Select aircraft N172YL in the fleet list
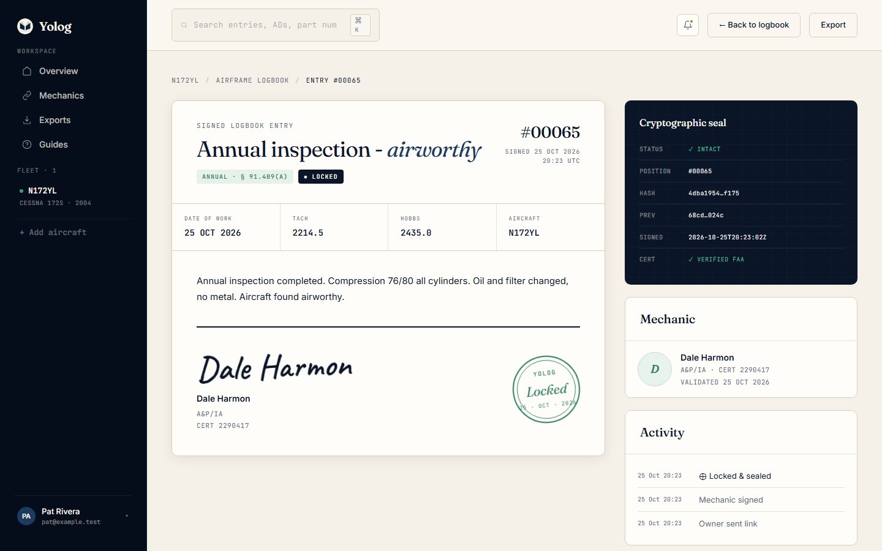Image resolution: width=882 pixels, height=551 pixels. [73, 196]
